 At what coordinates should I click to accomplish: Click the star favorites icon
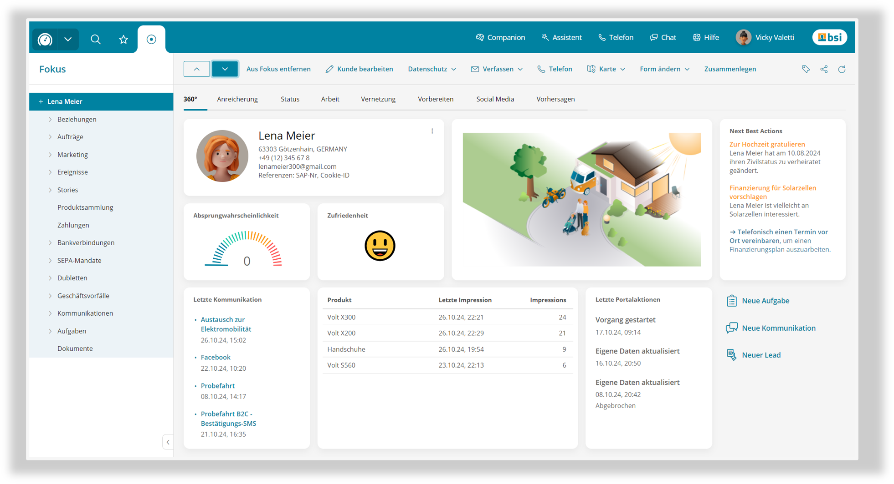point(123,39)
